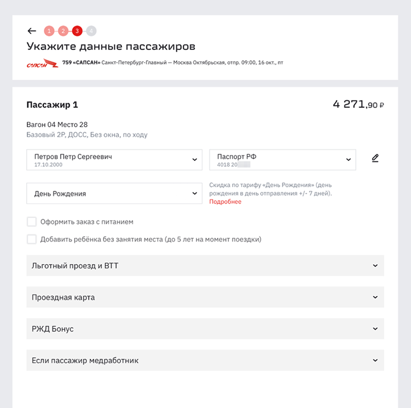Click the Sapsan train logo

[42, 63]
